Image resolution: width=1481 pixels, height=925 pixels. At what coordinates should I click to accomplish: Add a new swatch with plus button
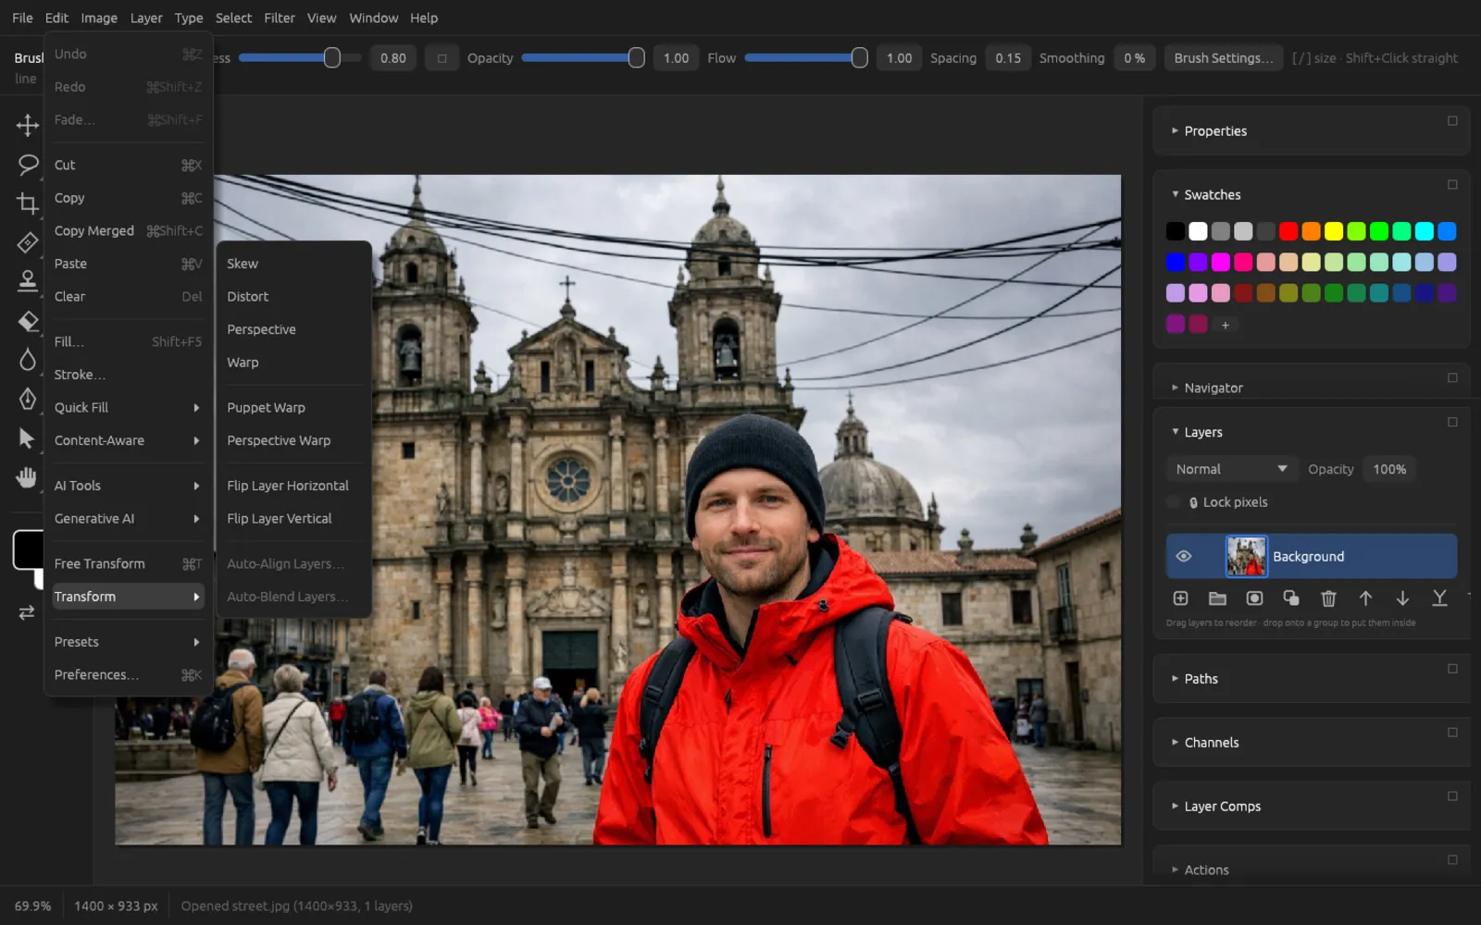coord(1225,325)
